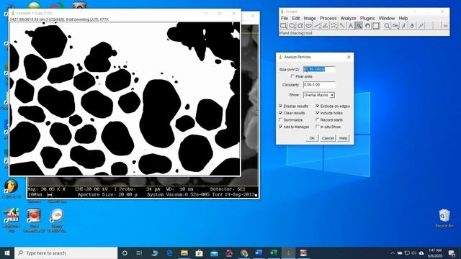The image size is (461, 259).
Task: Click the Circularity input field
Action: [319, 85]
